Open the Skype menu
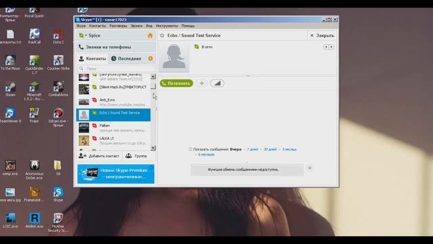 81,26
